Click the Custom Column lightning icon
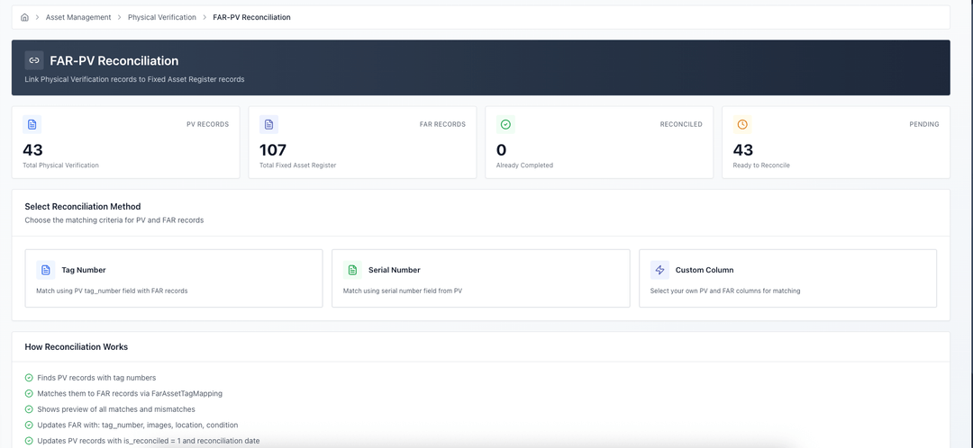Screen dimensions: 973x448 pyautogui.click(x=659, y=270)
